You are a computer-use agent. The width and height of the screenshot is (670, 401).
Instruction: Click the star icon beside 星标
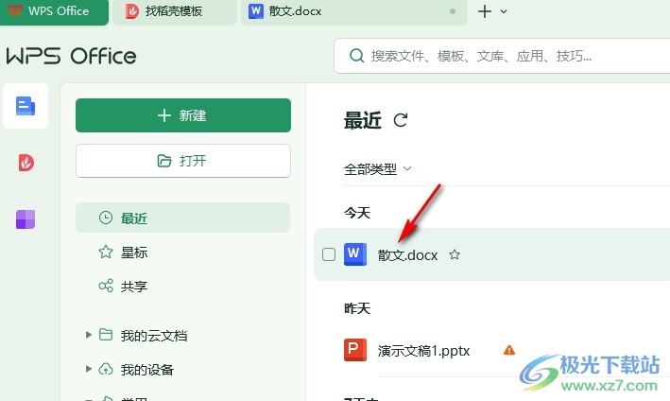click(x=106, y=252)
